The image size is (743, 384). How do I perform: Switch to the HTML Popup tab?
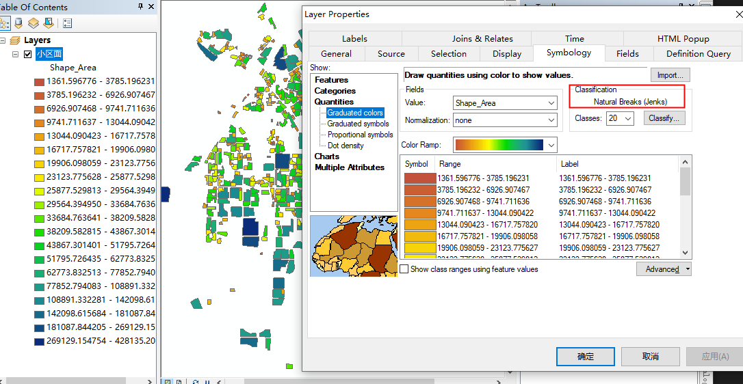pyautogui.click(x=683, y=39)
